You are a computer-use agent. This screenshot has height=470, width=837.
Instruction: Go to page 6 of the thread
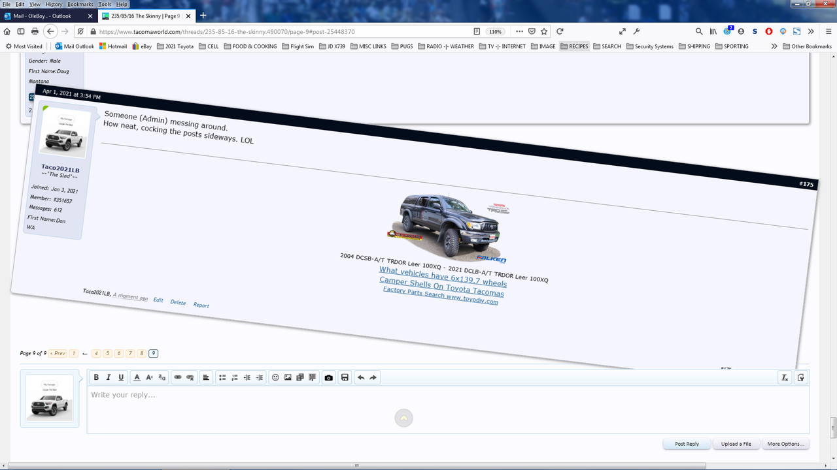click(119, 353)
